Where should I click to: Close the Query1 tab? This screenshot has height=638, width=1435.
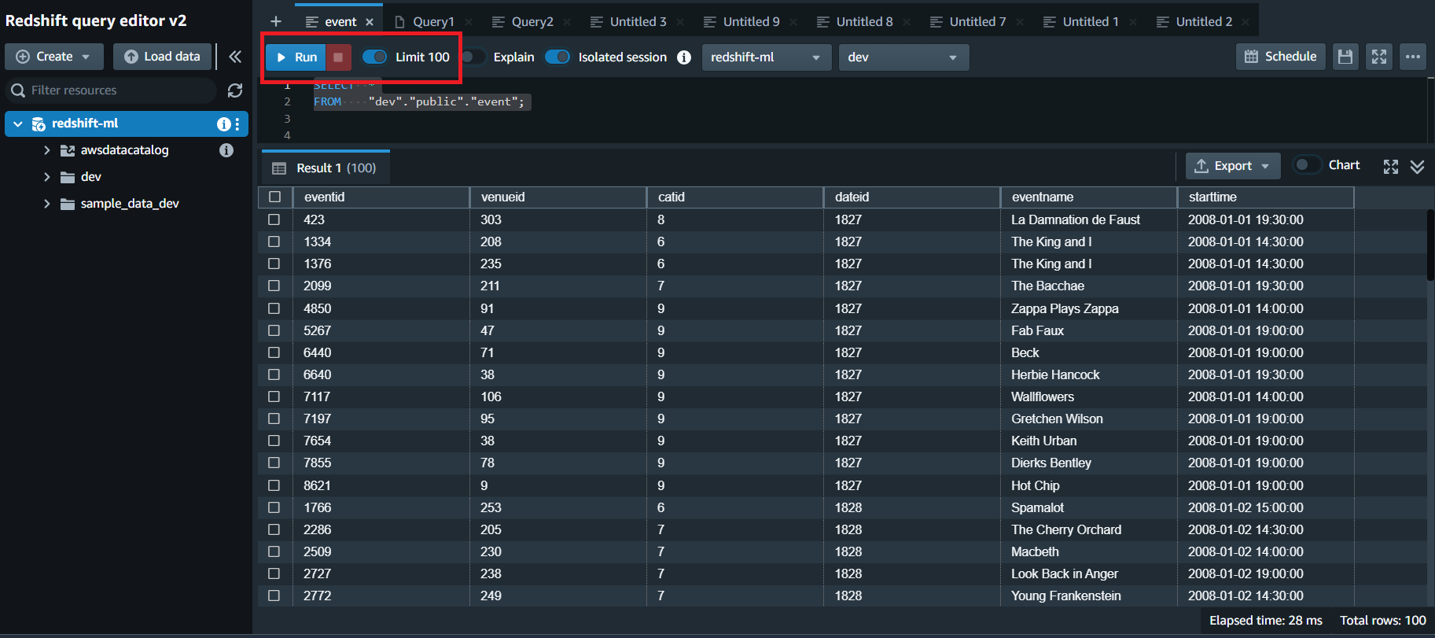469,22
